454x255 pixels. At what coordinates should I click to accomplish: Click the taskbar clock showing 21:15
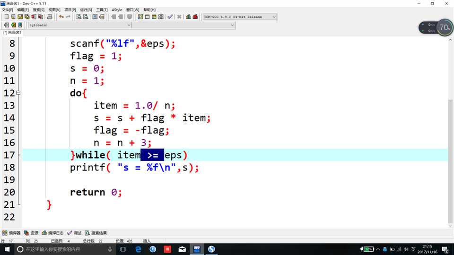click(x=428, y=249)
